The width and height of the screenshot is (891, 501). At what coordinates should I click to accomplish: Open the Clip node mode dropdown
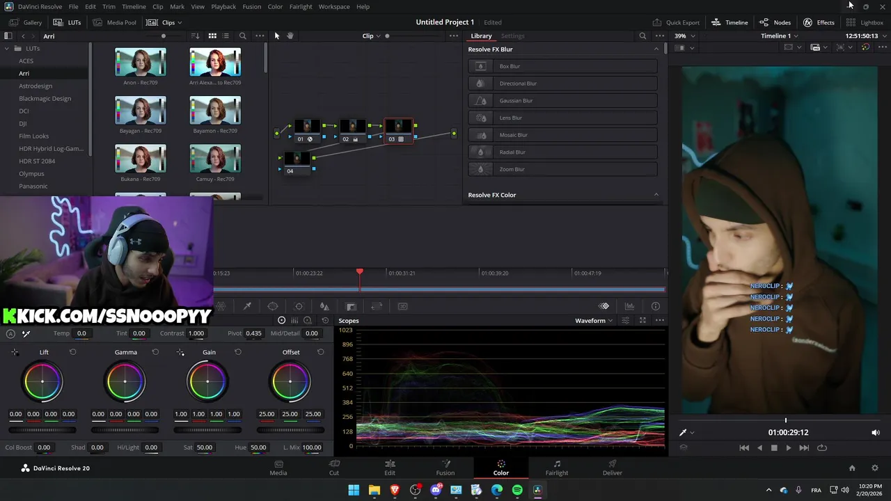tap(371, 35)
